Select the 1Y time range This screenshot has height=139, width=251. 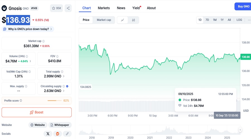[x=222, y=20]
